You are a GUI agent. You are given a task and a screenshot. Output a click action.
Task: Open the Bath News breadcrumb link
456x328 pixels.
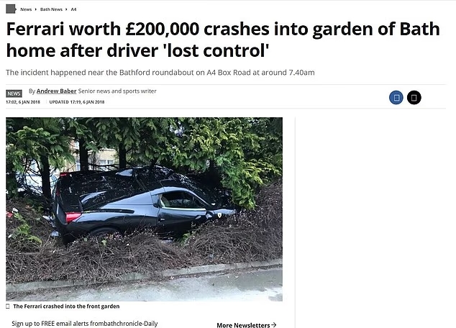pyautogui.click(x=51, y=9)
